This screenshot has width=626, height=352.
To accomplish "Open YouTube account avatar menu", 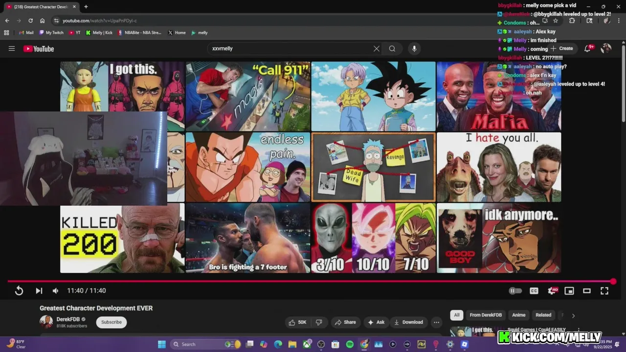I will [606, 48].
